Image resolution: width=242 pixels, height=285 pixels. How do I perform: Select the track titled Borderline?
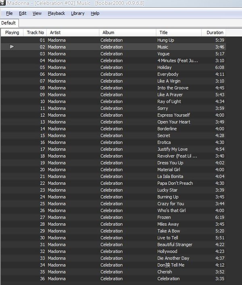click(113, 129)
